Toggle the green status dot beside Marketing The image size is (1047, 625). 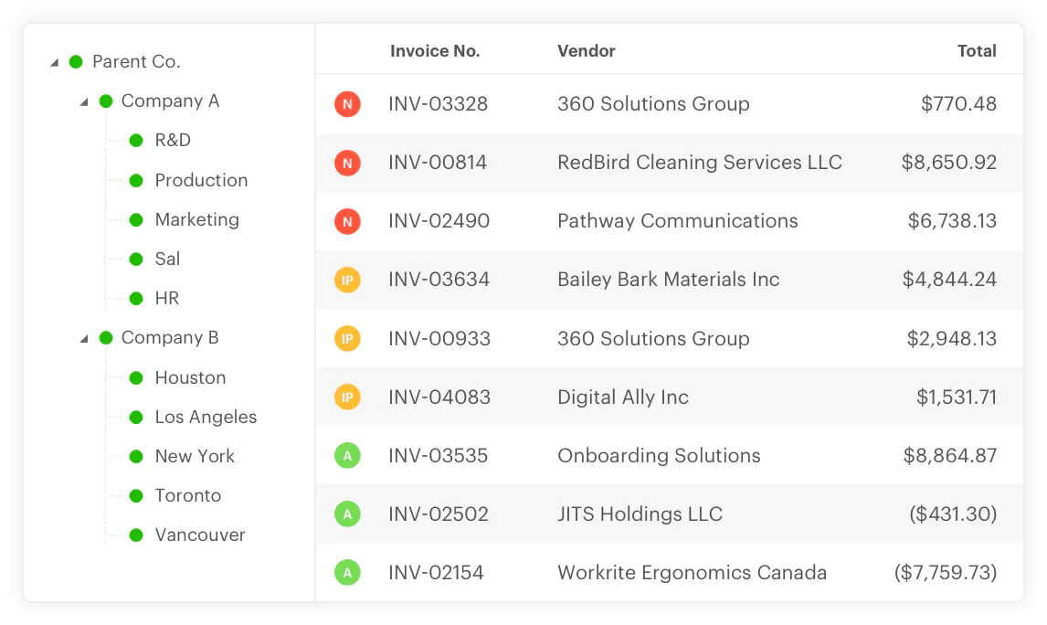pyautogui.click(x=137, y=219)
